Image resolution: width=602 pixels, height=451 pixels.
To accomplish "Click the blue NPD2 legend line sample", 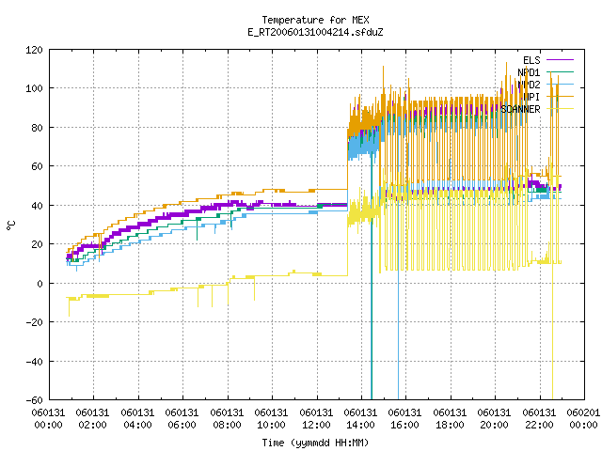I will point(560,85).
